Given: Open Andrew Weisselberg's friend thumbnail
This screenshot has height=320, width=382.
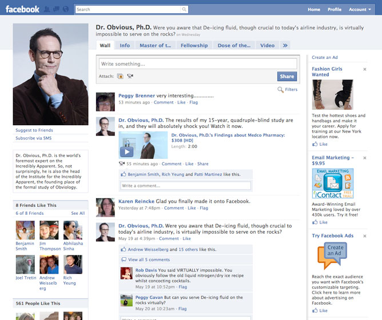Looking at the screenshot, I should [49, 265].
